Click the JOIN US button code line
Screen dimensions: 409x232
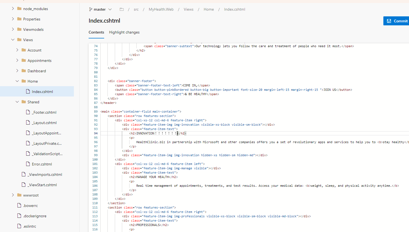click(x=233, y=90)
